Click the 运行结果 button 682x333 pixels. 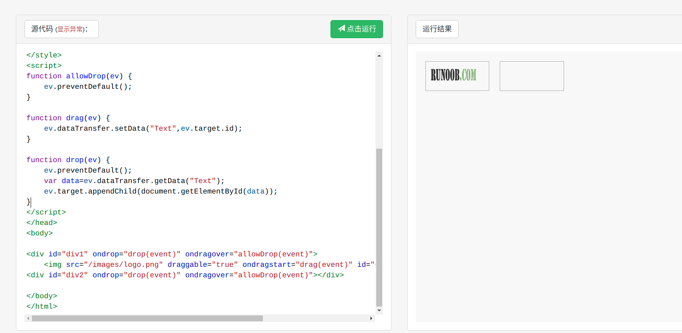click(x=437, y=29)
